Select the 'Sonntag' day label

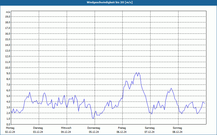coord(177,128)
